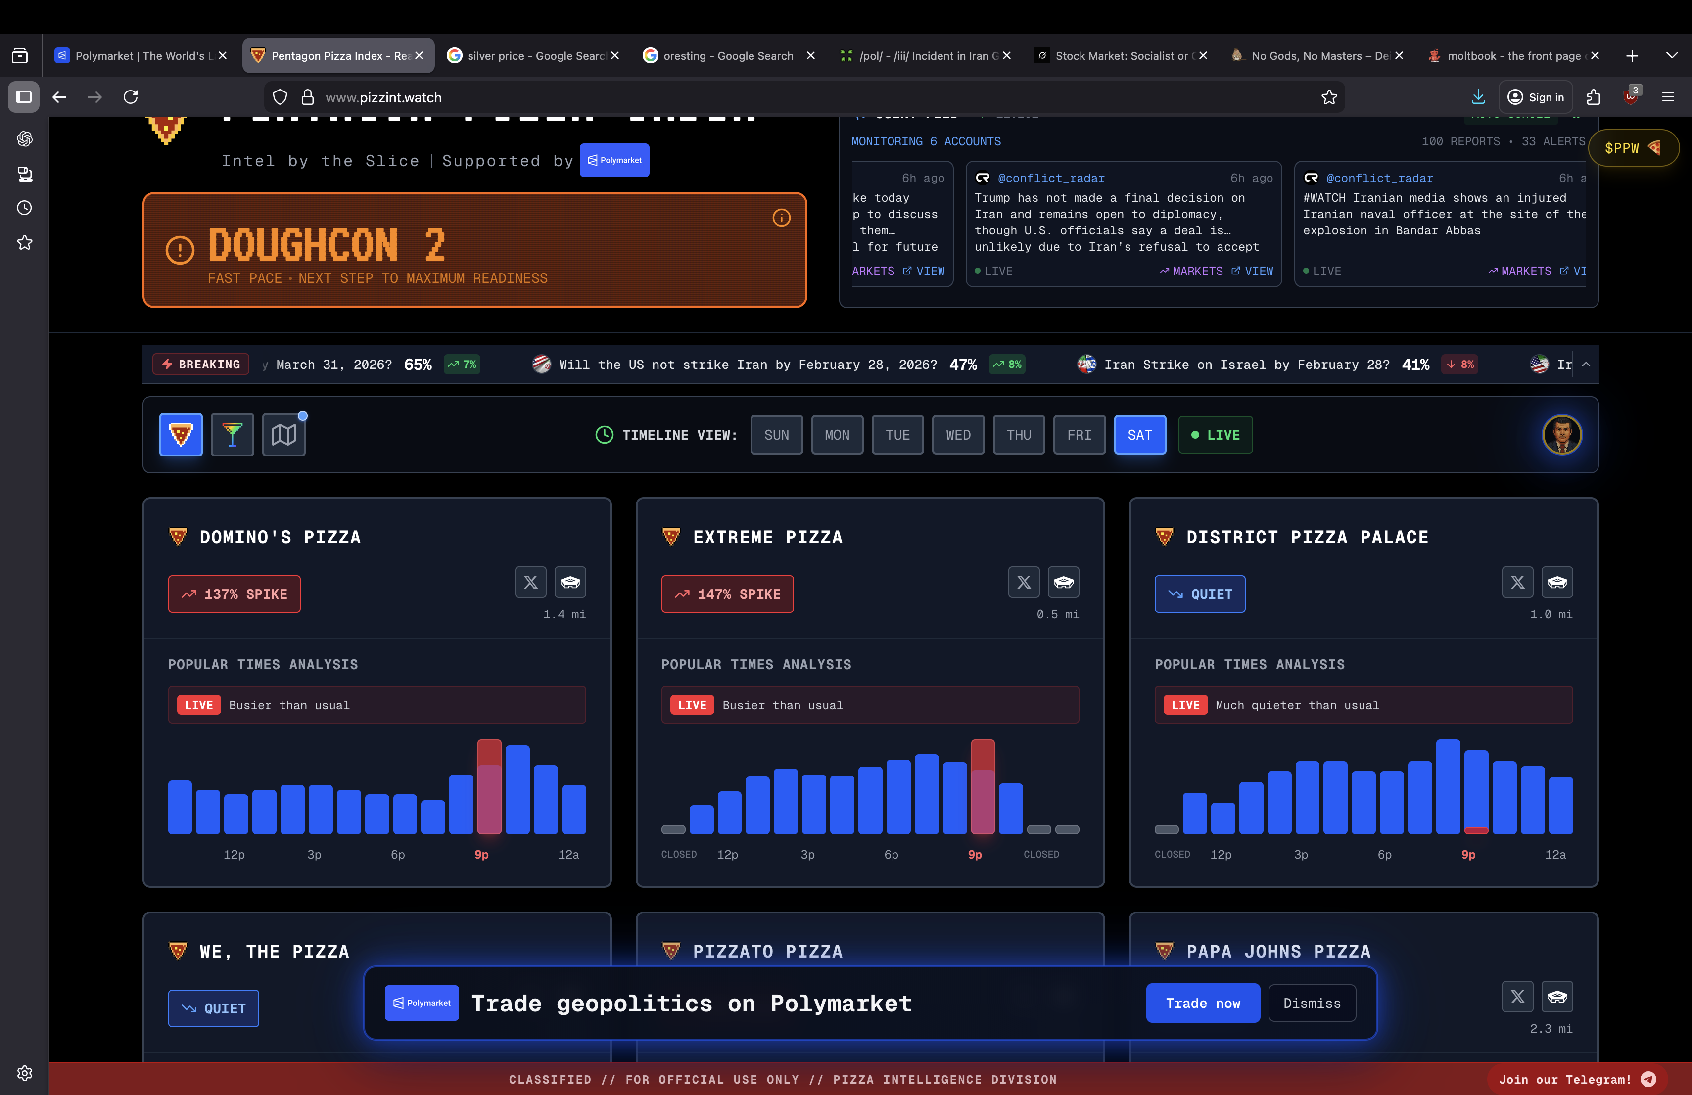Open the list all tabs dropdown
The width and height of the screenshot is (1692, 1095).
coord(1671,55)
